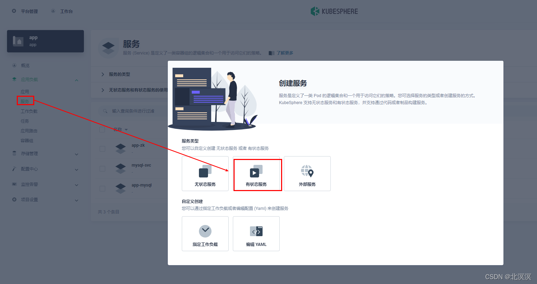Click the 共 3 个条目 count text
This screenshot has height=284, width=537.
point(109,212)
